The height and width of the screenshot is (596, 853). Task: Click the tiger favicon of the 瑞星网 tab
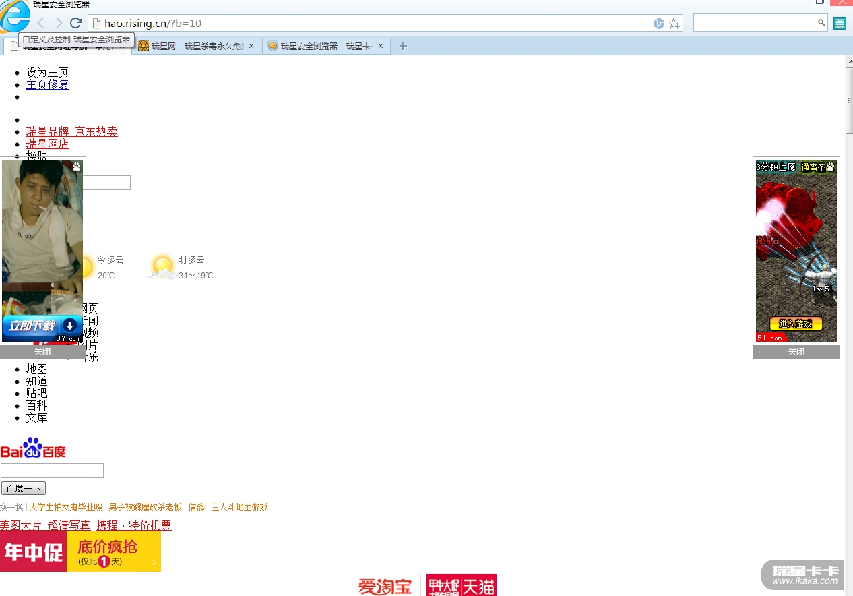[144, 46]
